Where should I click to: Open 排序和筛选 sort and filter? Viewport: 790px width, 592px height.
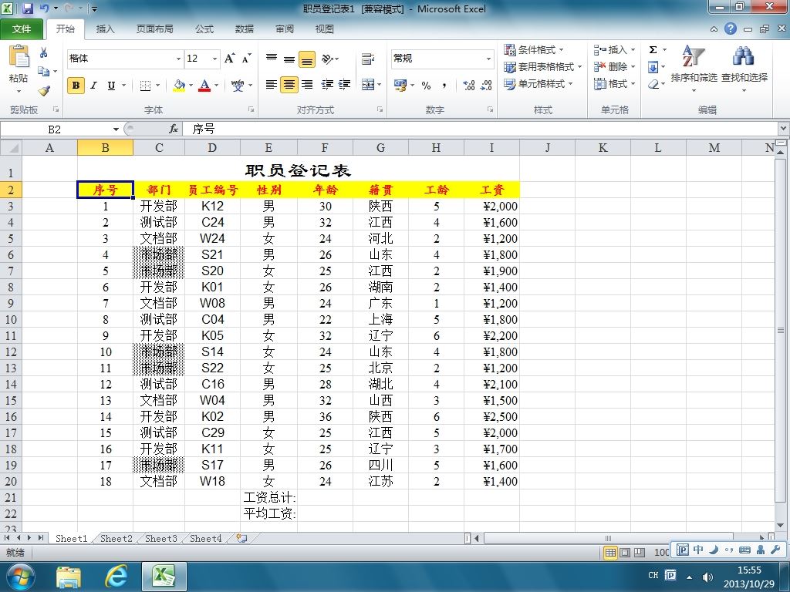tap(694, 68)
